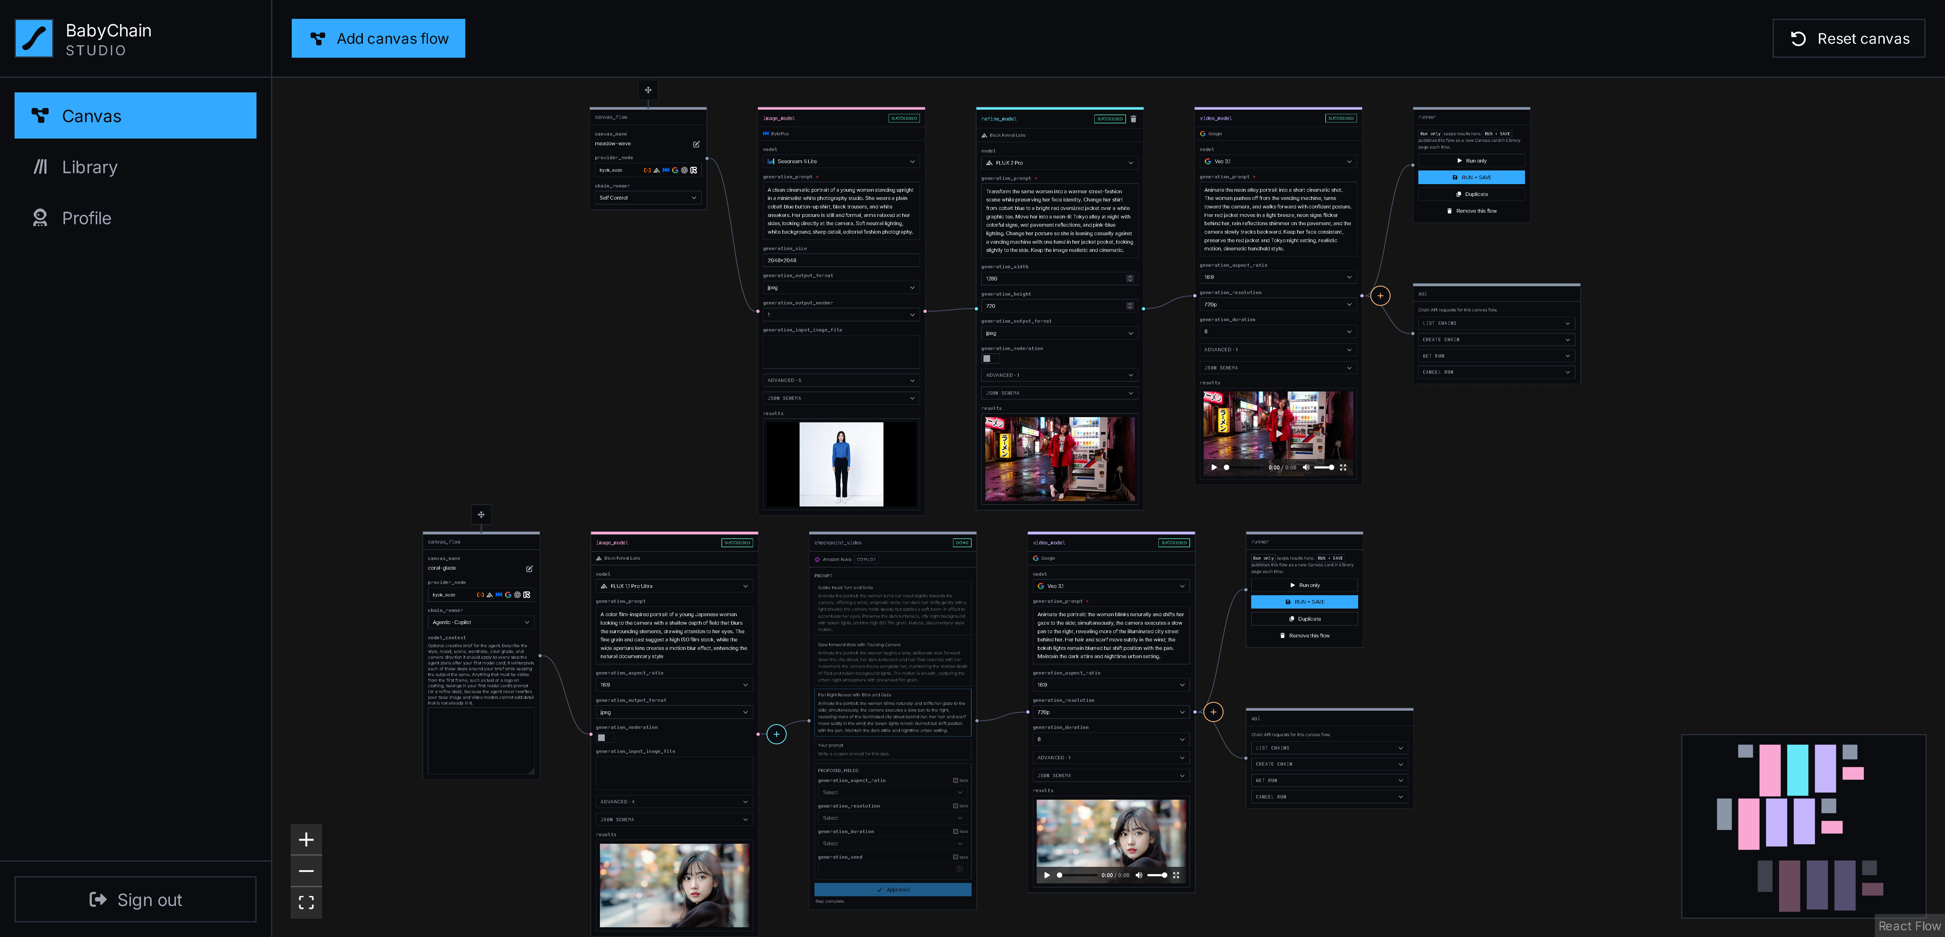Screen dimensions: 1945x937
Task: Change chain_runner from Agentic · Copilot
Action: [481, 622]
